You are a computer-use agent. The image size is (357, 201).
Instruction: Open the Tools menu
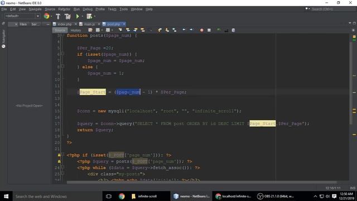point(124,9)
